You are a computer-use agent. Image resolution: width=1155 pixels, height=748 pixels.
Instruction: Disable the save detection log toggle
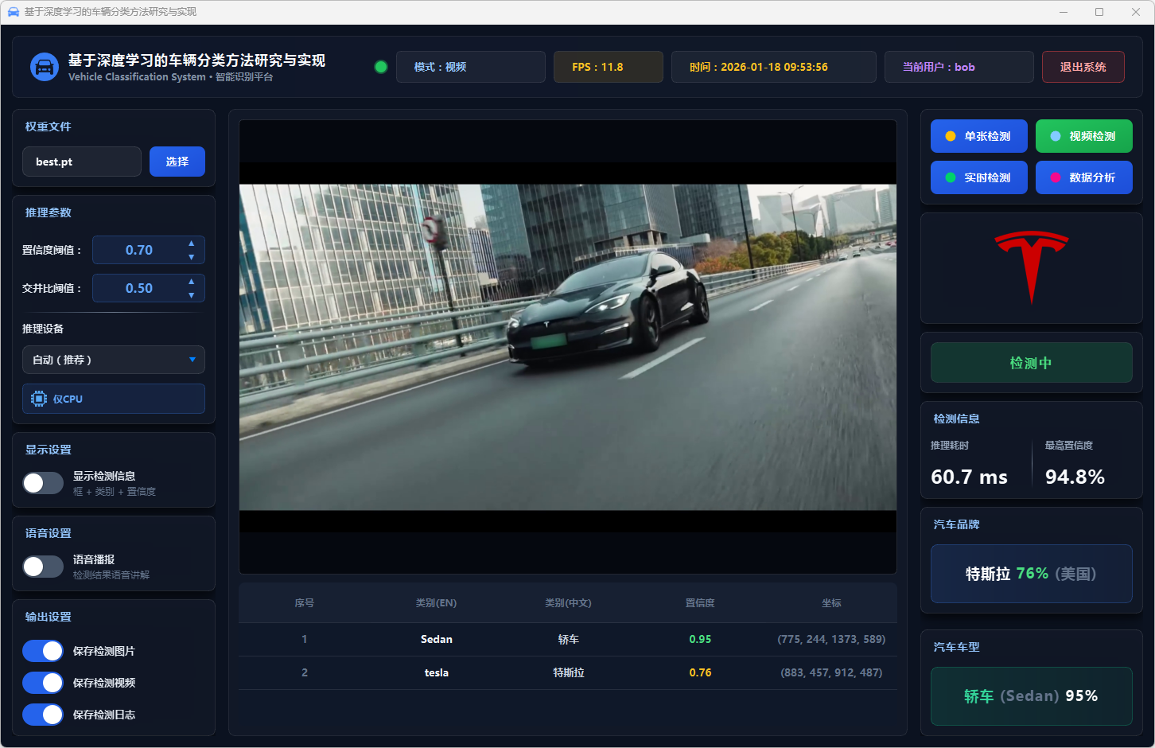click(x=43, y=715)
